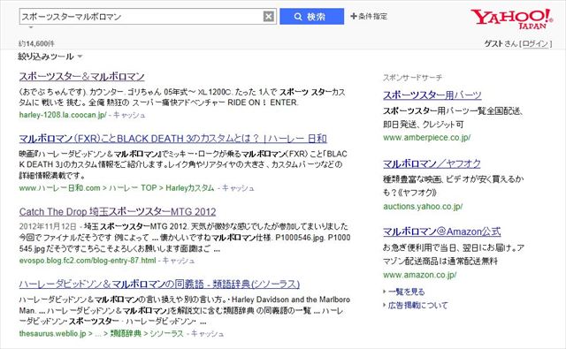The height and width of the screenshot is (349, 566).
Task: Open Catch The Drop 埼玉スポーツスターMTG 2012 result
Action: coord(118,212)
